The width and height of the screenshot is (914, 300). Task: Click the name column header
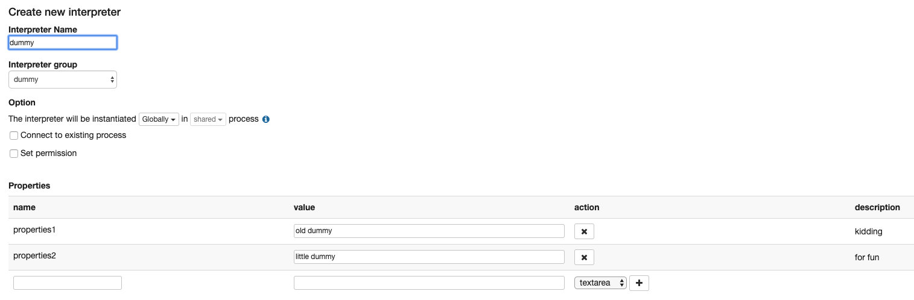point(24,207)
